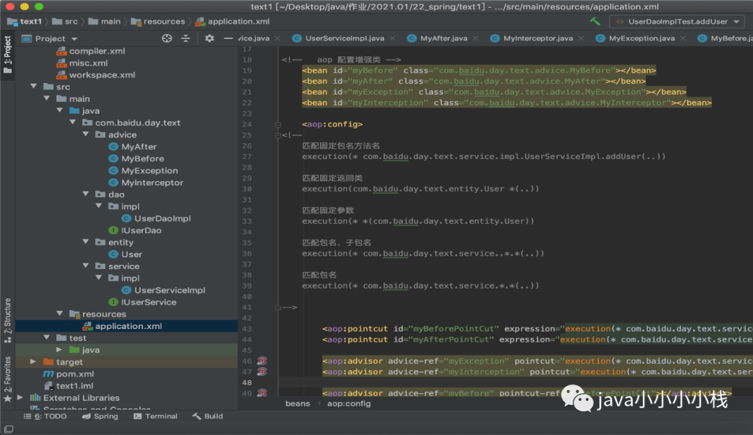The height and width of the screenshot is (435, 753).
Task: Collapse the src folder
Action: click(33, 86)
